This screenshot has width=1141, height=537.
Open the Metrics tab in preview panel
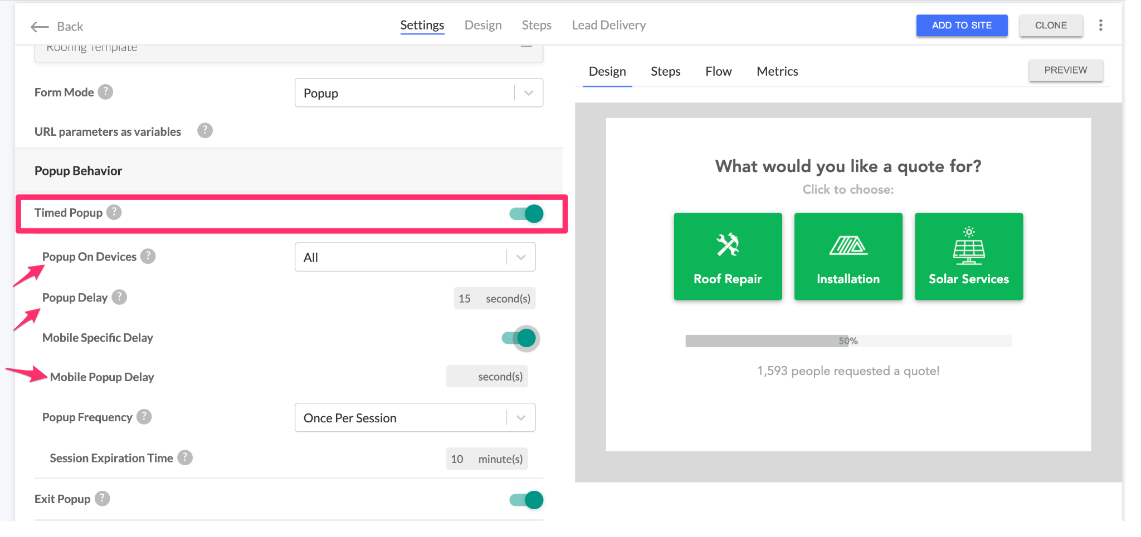tap(777, 72)
